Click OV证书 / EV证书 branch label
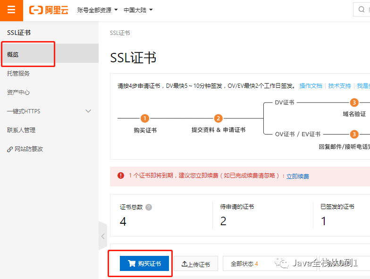The image size is (370, 279). 297,134
